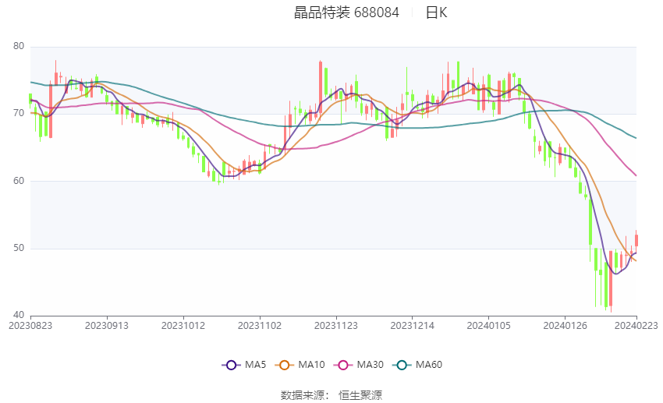
Task: Click x-axis date label 20230823
Action: 30,326
